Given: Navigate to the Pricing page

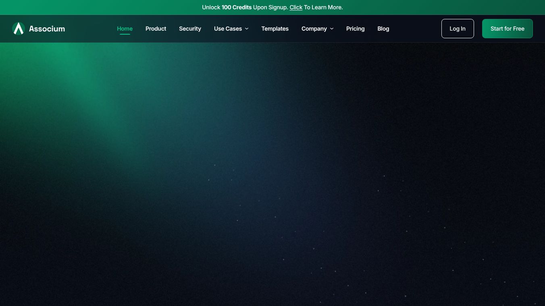Looking at the screenshot, I should click(355, 29).
